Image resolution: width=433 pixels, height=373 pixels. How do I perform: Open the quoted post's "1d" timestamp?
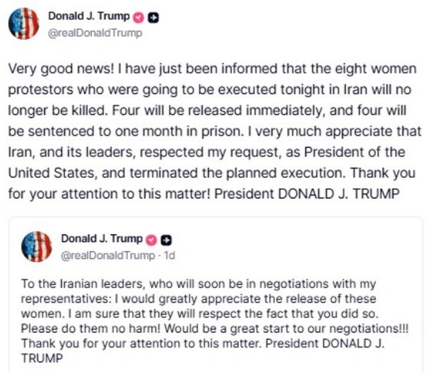pyautogui.click(x=169, y=255)
